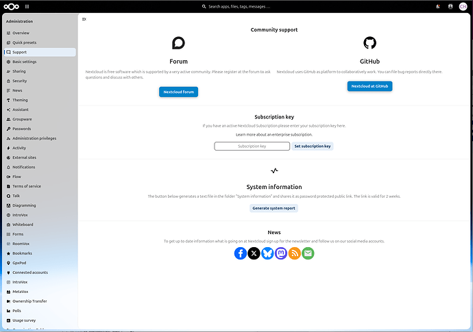Open the user avatar menu
This screenshot has width=473, height=332.
(x=463, y=6)
